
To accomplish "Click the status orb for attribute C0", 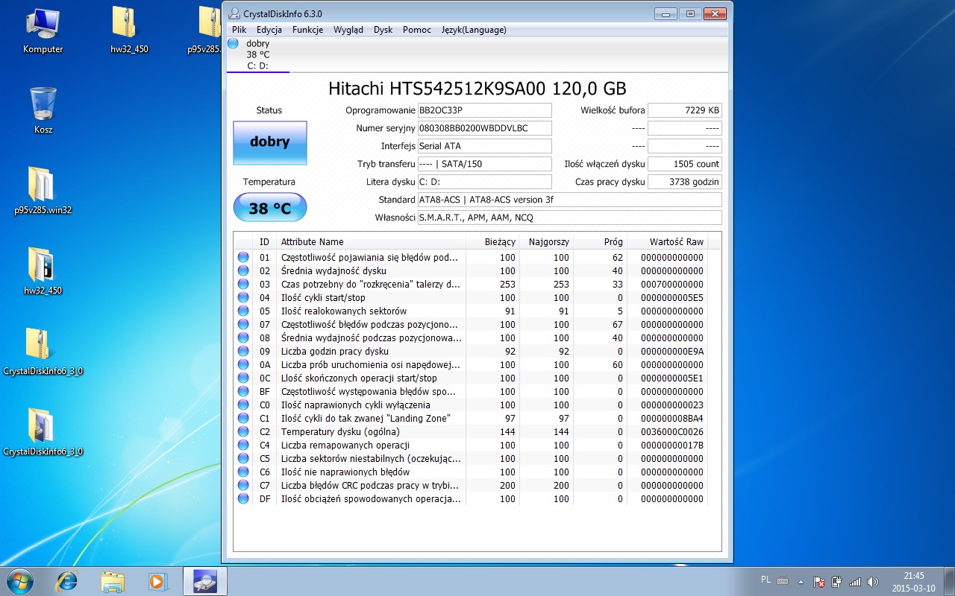I will [243, 405].
